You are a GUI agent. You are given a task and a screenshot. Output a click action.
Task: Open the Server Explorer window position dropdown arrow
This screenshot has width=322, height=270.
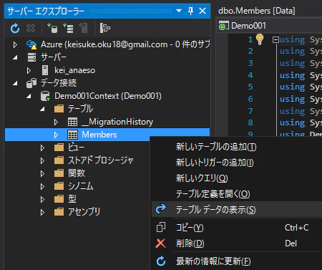tap(179, 11)
